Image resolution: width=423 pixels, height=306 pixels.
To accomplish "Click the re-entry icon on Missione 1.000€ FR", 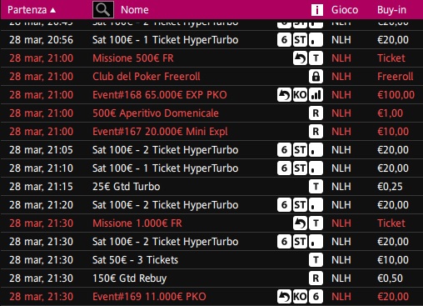I will point(300,223).
